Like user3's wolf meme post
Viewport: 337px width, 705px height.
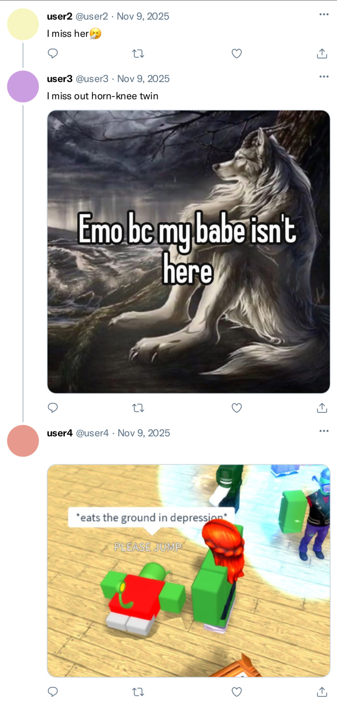[237, 408]
